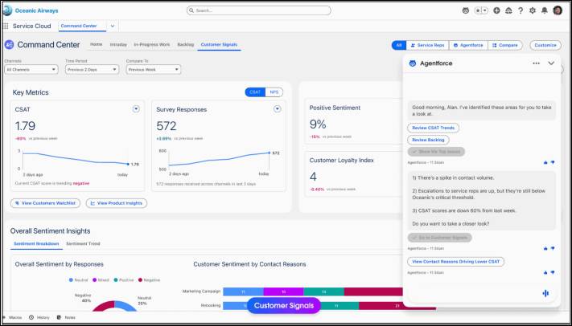Screen dimensions: 572x326
Task: Expand the CSAT card menu arrow
Action: (x=136, y=109)
